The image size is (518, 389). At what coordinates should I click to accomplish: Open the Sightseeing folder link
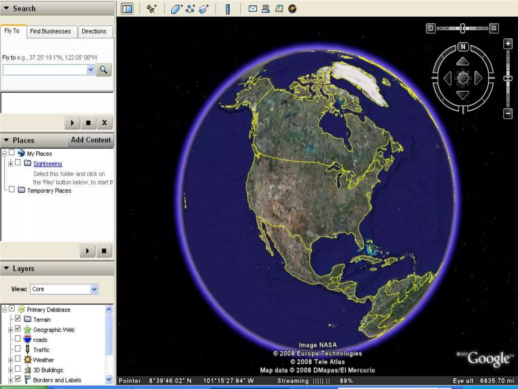point(48,164)
